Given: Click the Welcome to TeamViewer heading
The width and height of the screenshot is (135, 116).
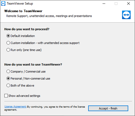Looking at the screenshot, I should pos(23,11).
